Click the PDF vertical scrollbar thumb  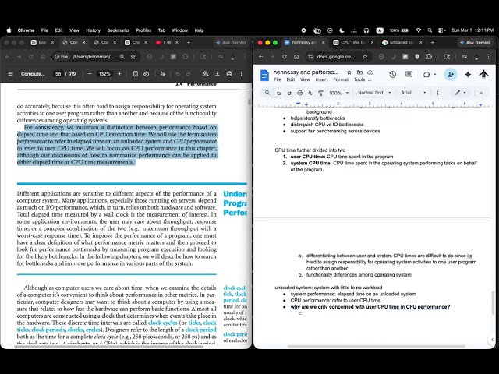(x=249, y=102)
